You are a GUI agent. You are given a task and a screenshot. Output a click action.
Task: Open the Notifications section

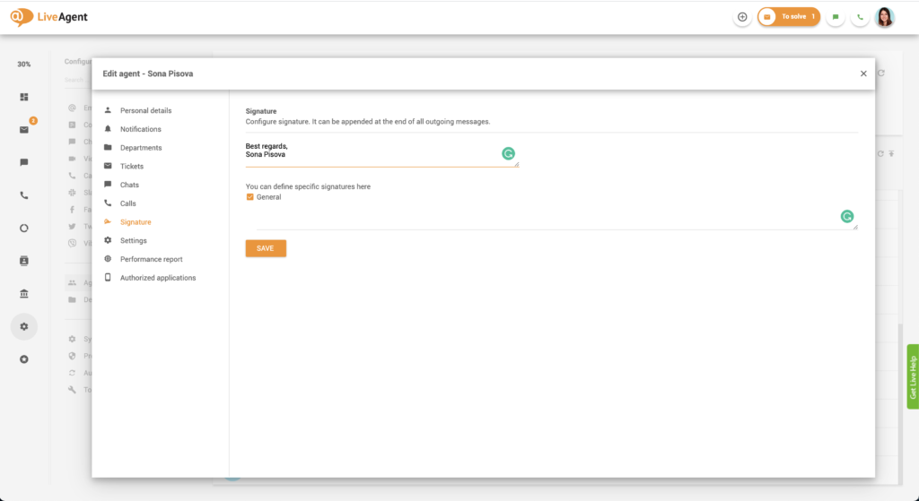(x=140, y=129)
